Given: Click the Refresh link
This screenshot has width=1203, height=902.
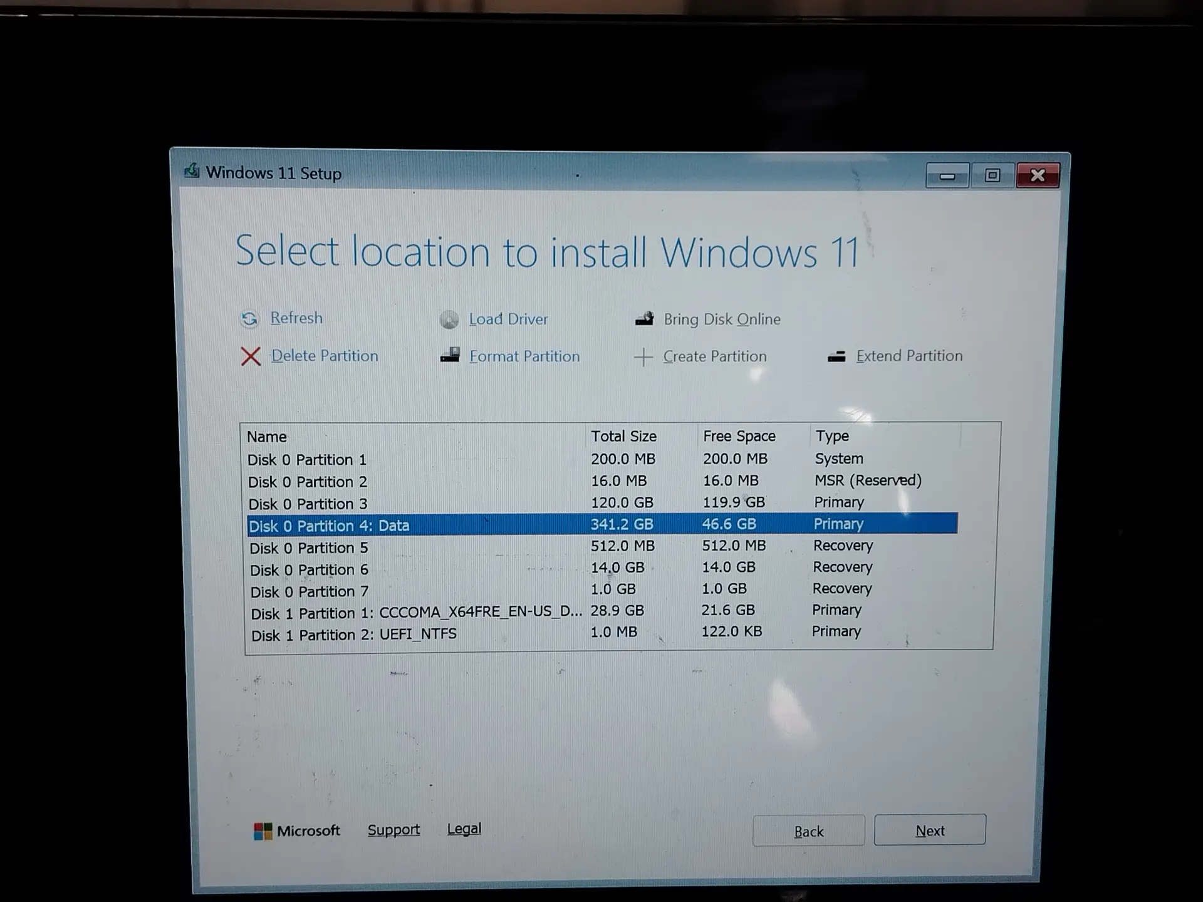Looking at the screenshot, I should (296, 318).
